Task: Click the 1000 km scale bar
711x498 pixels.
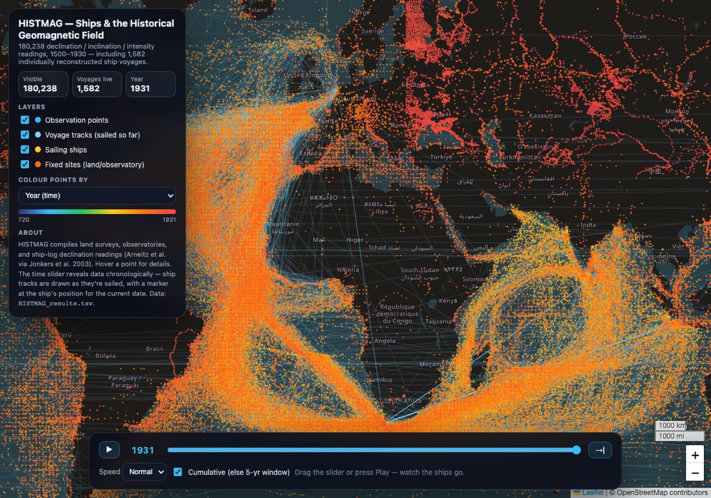Action: tap(672, 426)
